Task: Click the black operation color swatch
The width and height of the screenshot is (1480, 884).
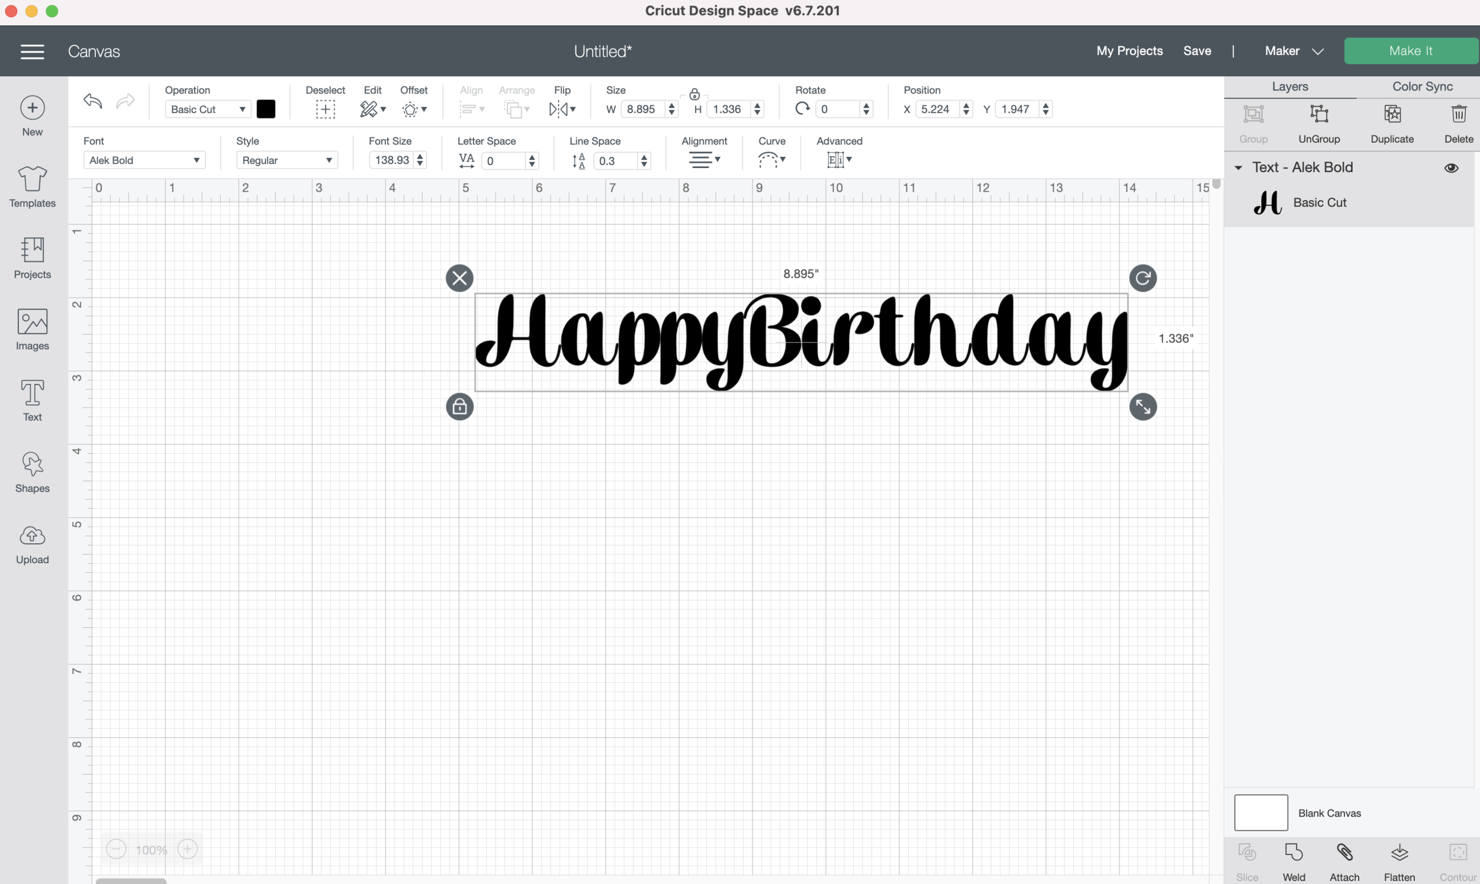Action: point(266,109)
